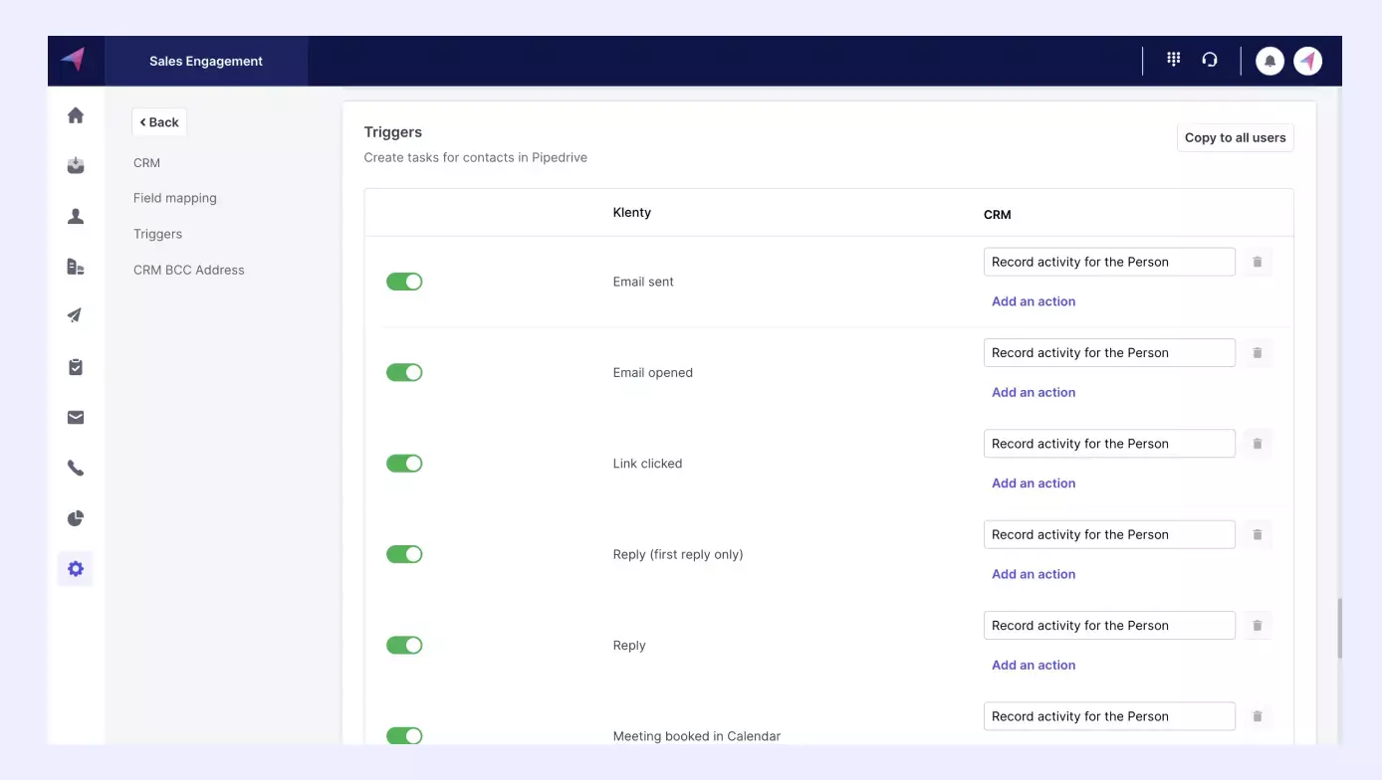Open the CRM action dropdown for Link clicked
The image size is (1382, 780).
click(x=1109, y=444)
